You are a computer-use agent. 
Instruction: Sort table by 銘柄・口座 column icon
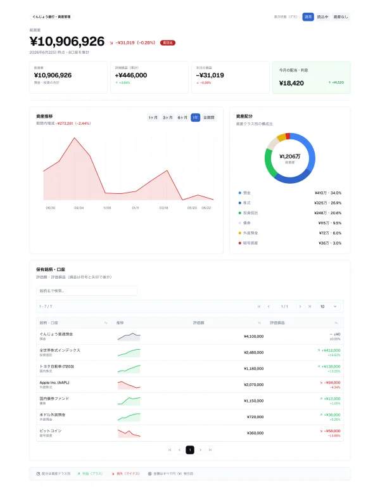tap(106, 323)
